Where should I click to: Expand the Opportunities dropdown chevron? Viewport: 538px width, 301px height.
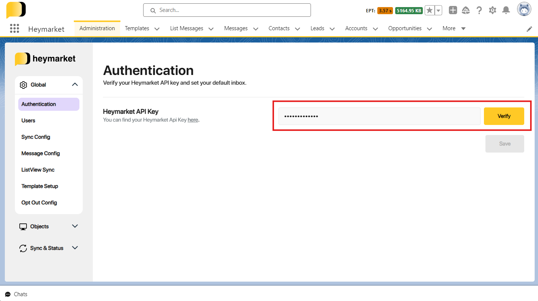(430, 29)
